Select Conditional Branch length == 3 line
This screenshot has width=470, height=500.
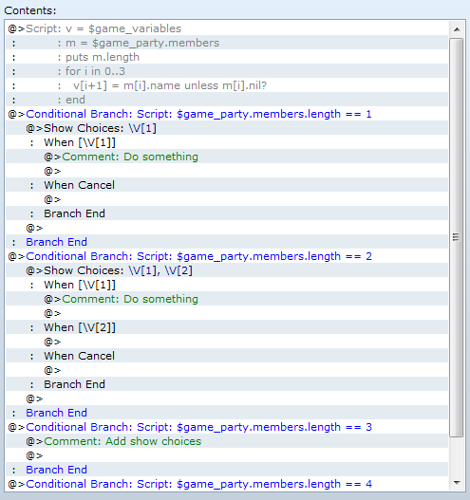coord(227,427)
